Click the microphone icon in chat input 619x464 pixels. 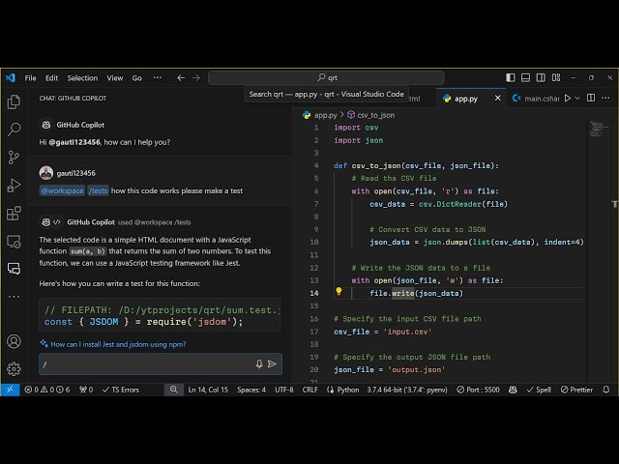(x=259, y=364)
